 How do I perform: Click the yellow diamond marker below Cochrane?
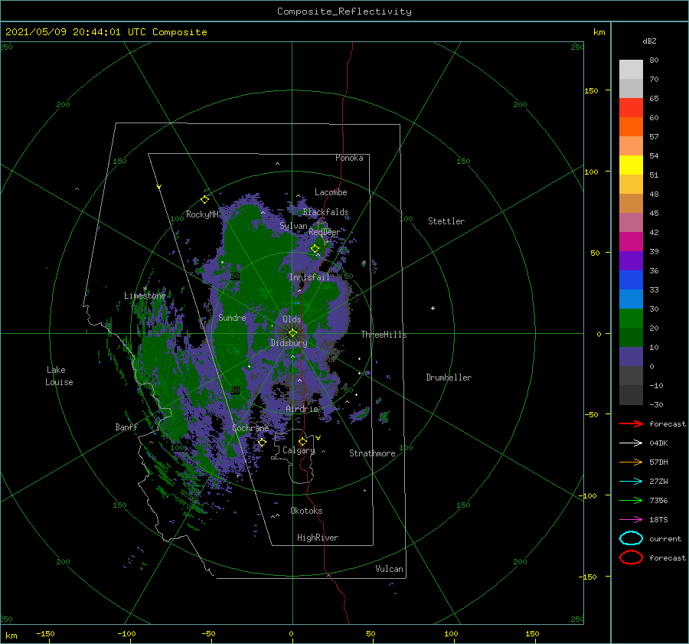[x=262, y=443]
